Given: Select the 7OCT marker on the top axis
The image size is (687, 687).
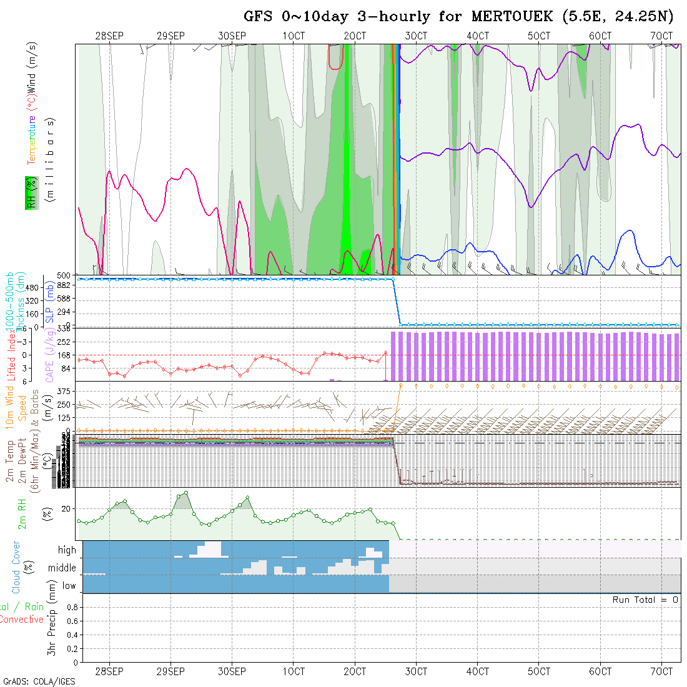Looking at the screenshot, I should pos(661,36).
